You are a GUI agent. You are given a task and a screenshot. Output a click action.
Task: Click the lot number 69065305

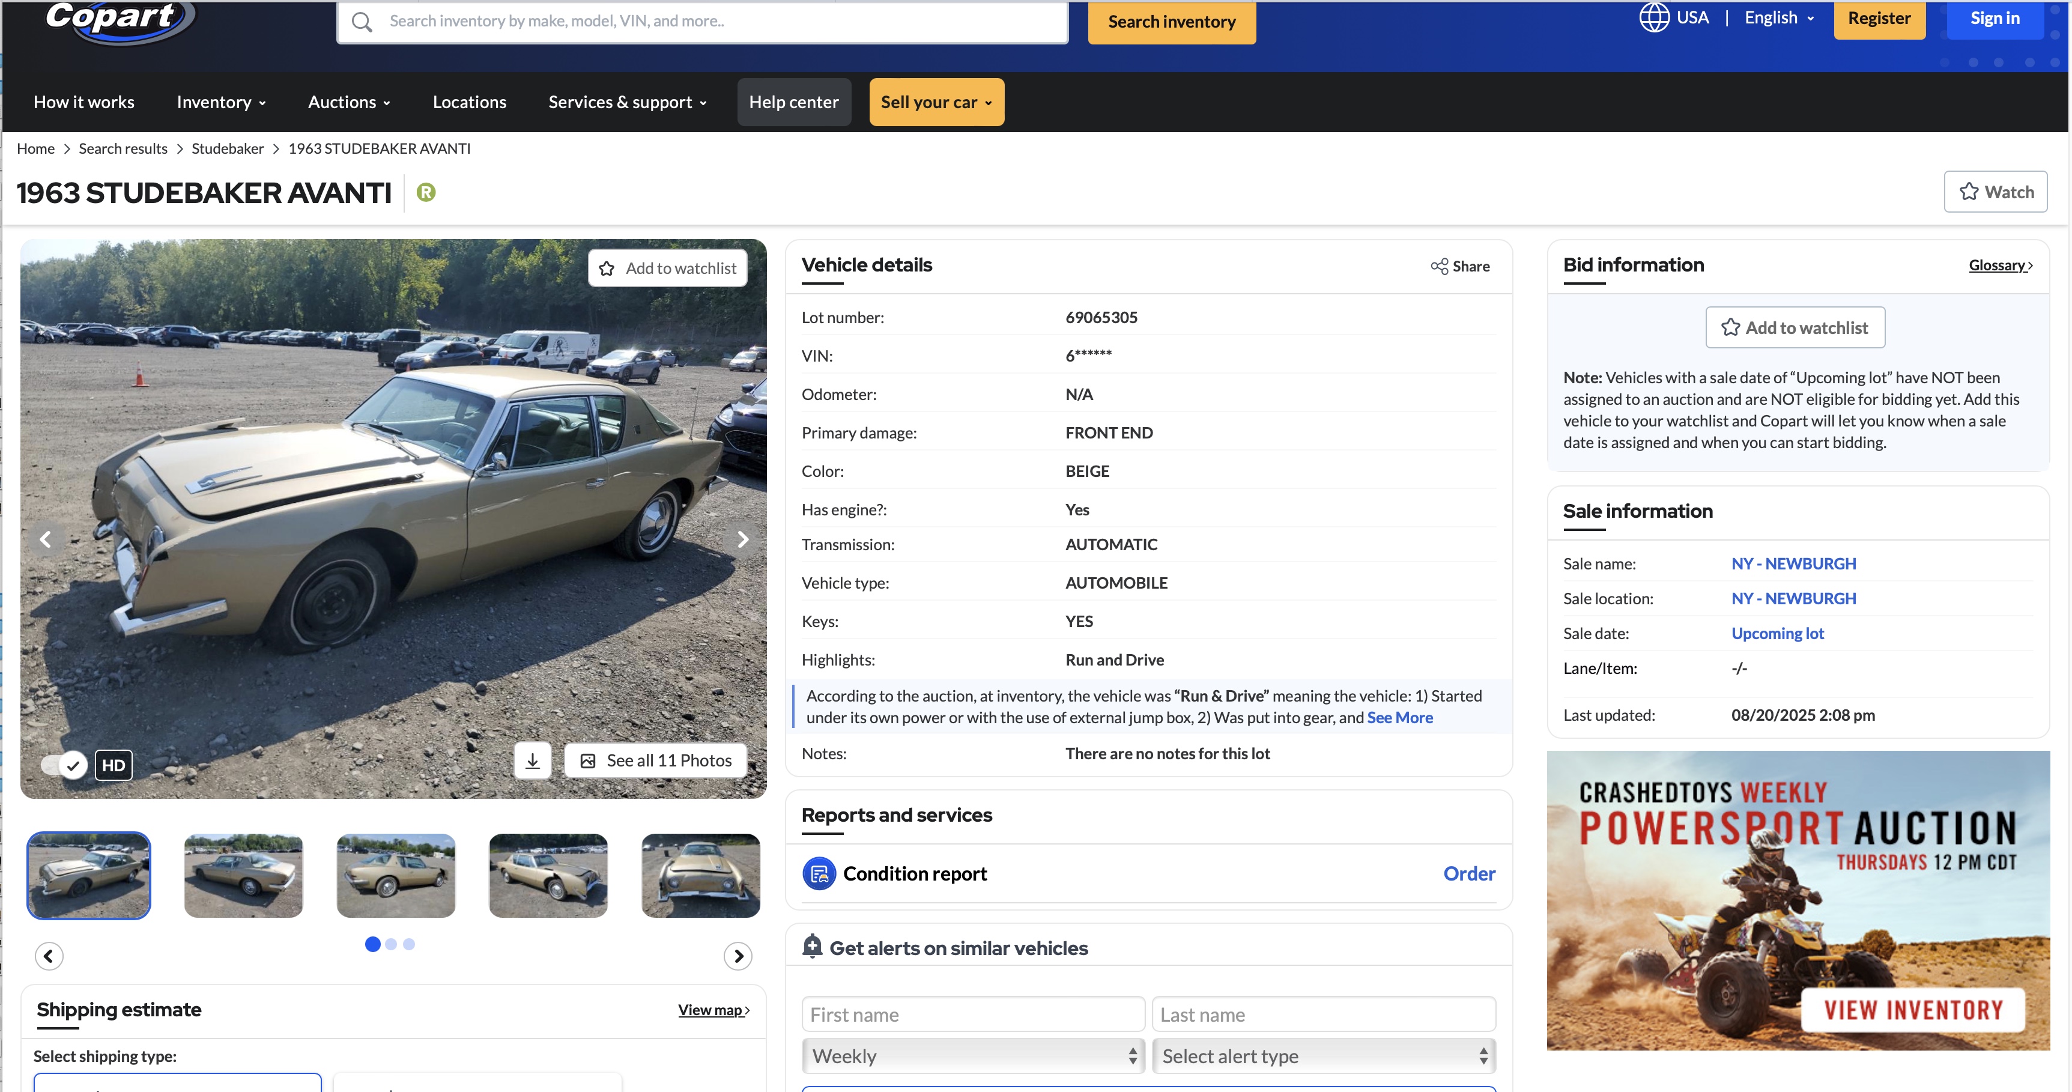(1101, 318)
